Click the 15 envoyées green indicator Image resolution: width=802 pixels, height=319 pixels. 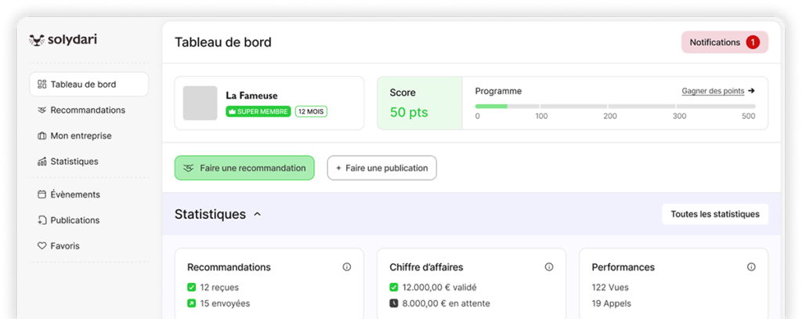[192, 303]
